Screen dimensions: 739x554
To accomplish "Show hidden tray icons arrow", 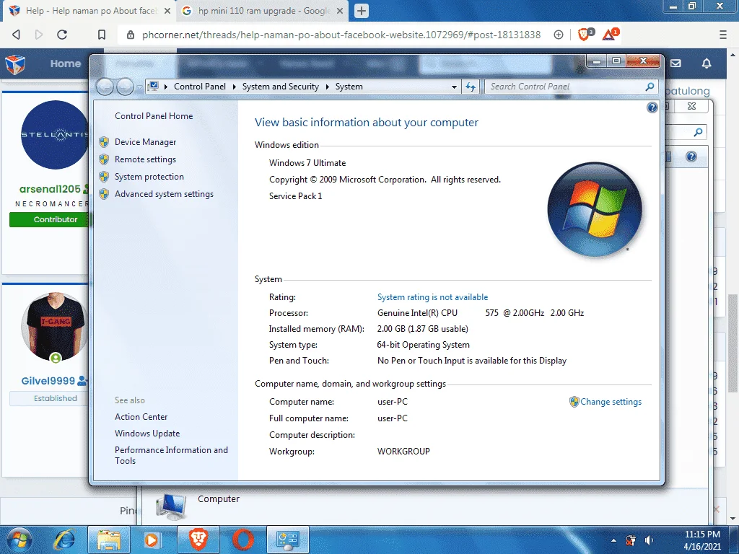I will tap(613, 540).
